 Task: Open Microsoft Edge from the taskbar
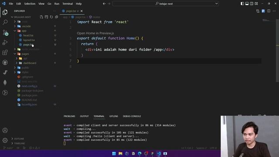click(139, 154)
